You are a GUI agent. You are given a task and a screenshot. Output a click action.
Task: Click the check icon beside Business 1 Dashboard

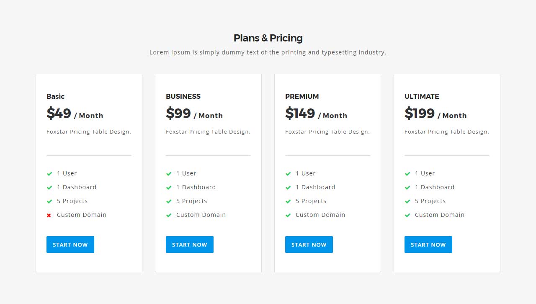169,188
